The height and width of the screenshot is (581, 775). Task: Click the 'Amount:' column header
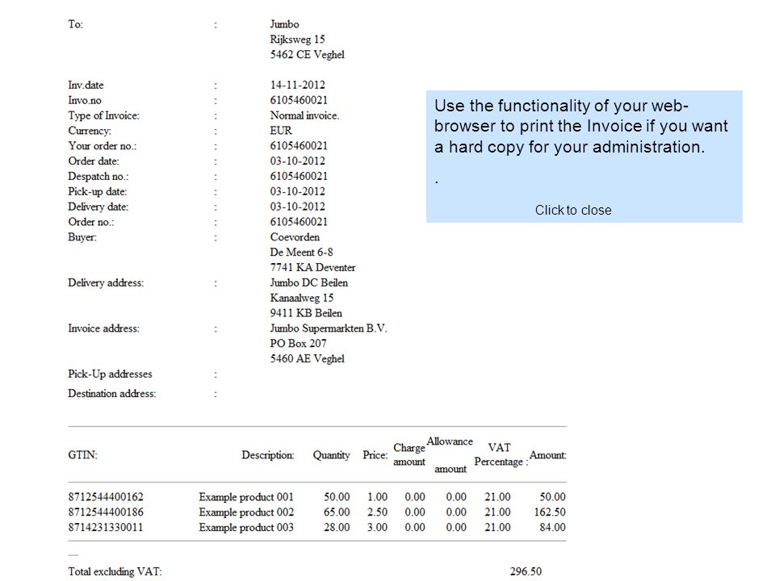(x=547, y=455)
